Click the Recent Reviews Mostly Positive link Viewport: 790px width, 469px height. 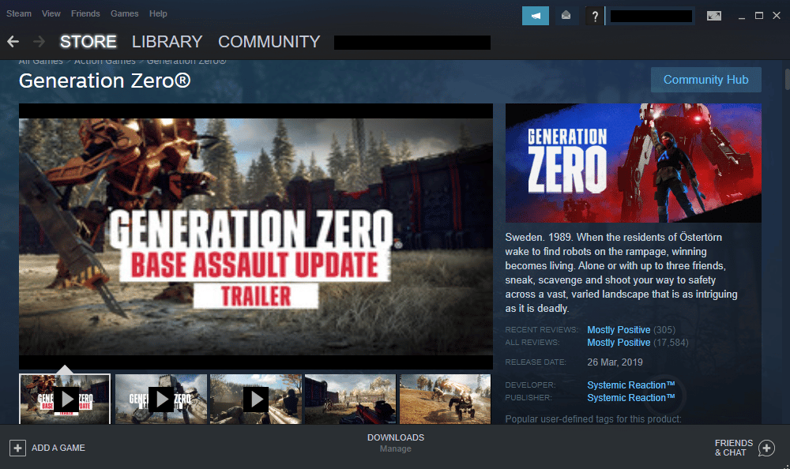coord(619,330)
